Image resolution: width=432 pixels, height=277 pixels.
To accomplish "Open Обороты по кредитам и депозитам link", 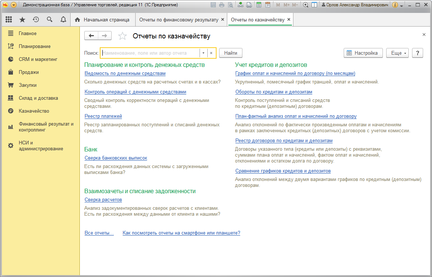I will point(274,92).
